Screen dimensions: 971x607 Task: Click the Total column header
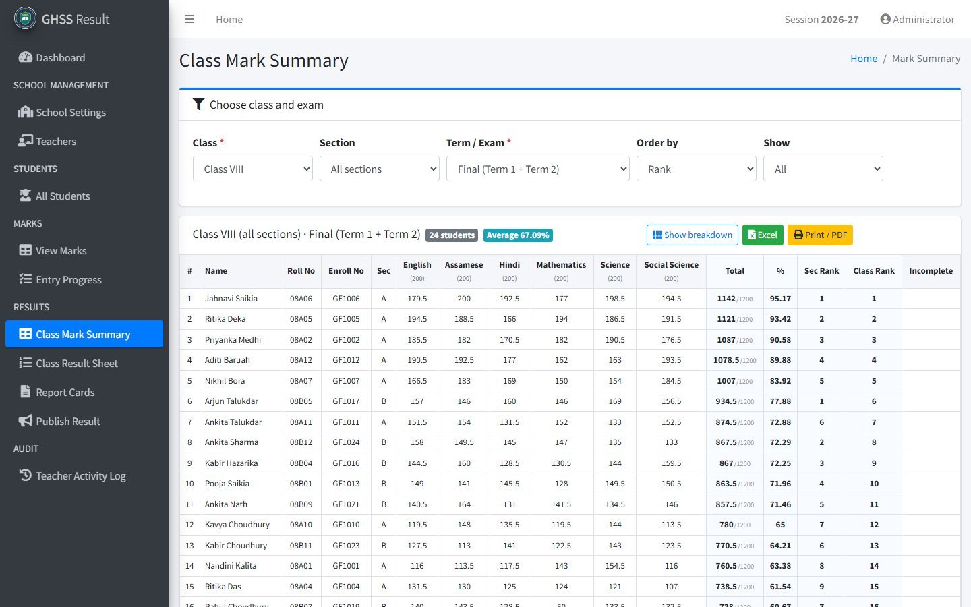point(735,271)
